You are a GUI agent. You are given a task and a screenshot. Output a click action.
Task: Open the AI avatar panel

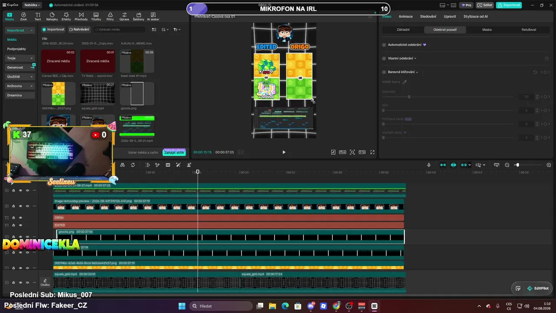coord(153,17)
